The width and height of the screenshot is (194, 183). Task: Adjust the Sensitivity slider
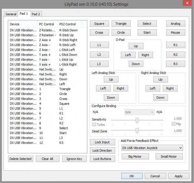(137, 120)
